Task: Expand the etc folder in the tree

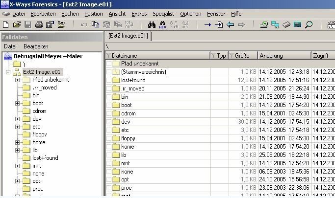Action: coord(17,127)
